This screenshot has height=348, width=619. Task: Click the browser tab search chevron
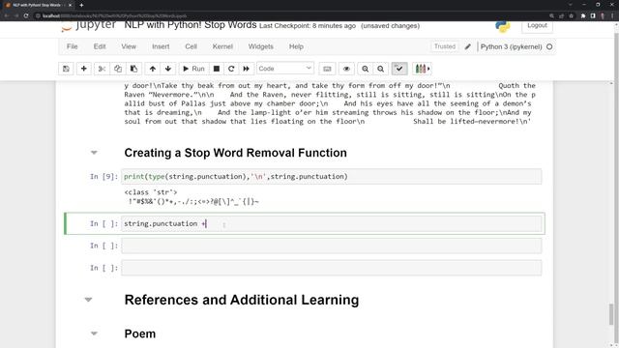pyautogui.click(x=570, y=5)
